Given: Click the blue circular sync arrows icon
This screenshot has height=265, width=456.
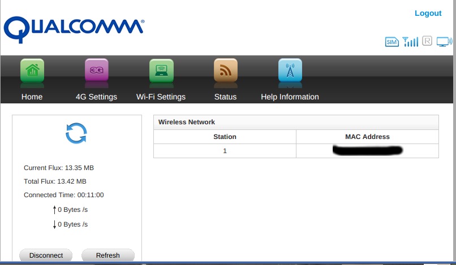Looking at the screenshot, I should coord(76,133).
